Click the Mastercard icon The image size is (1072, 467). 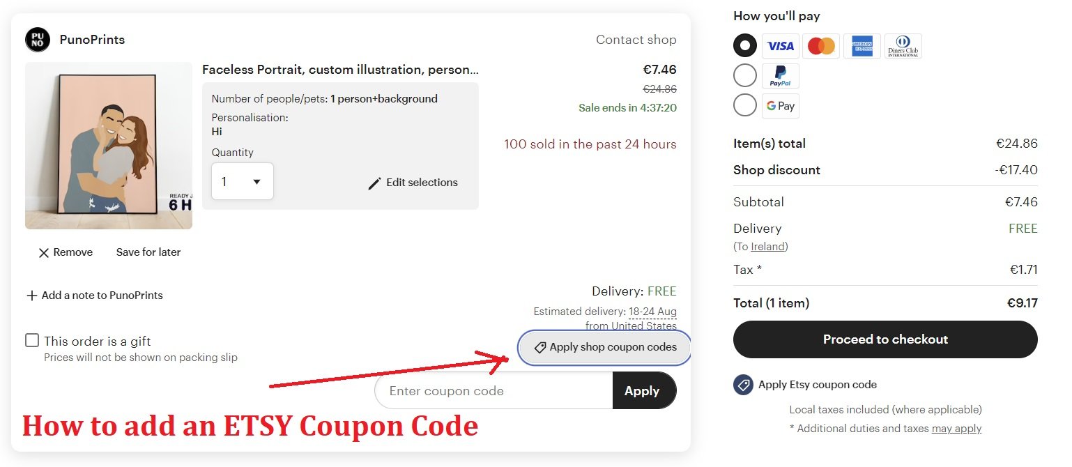click(820, 46)
